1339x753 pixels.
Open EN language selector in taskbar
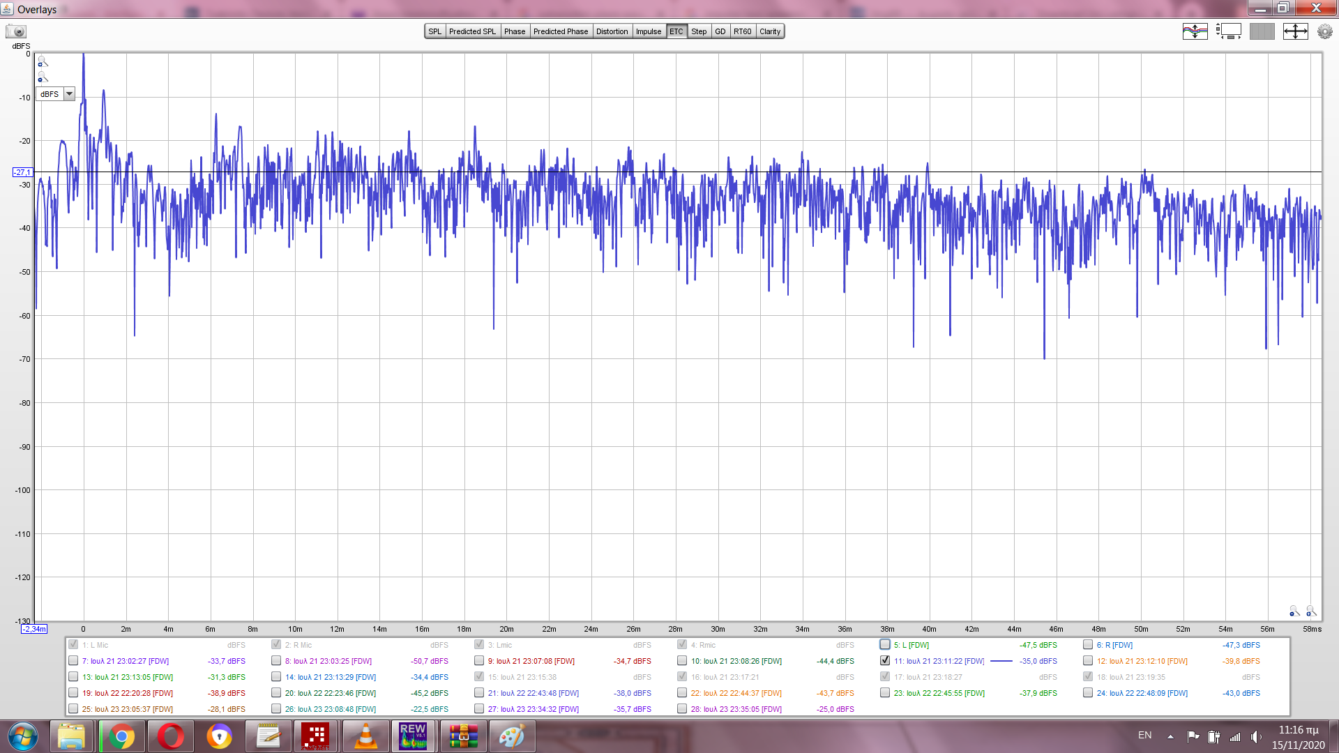coord(1144,736)
